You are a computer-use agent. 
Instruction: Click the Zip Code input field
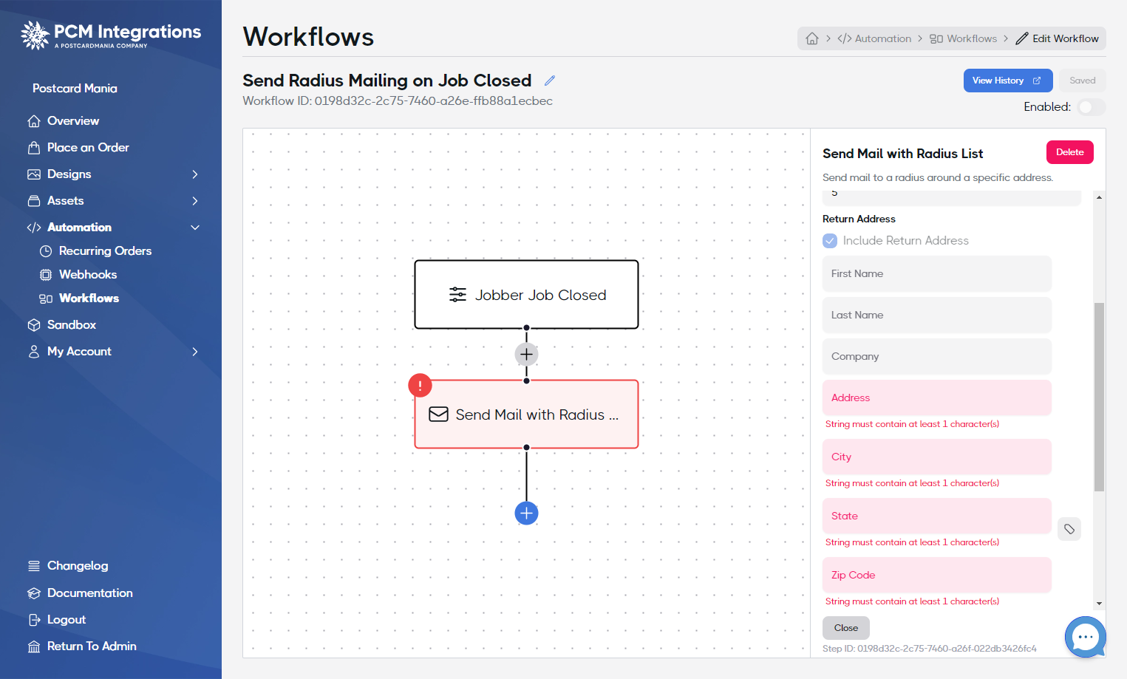936,575
